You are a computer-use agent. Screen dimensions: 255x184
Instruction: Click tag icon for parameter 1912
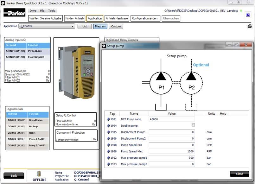pyautogui.click(x=108, y=158)
